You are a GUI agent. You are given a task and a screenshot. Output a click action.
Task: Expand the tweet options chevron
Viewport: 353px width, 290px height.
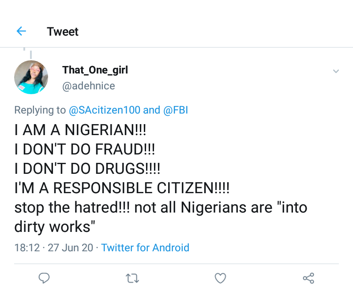coord(336,71)
